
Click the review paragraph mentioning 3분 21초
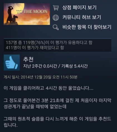(x=57, y=104)
